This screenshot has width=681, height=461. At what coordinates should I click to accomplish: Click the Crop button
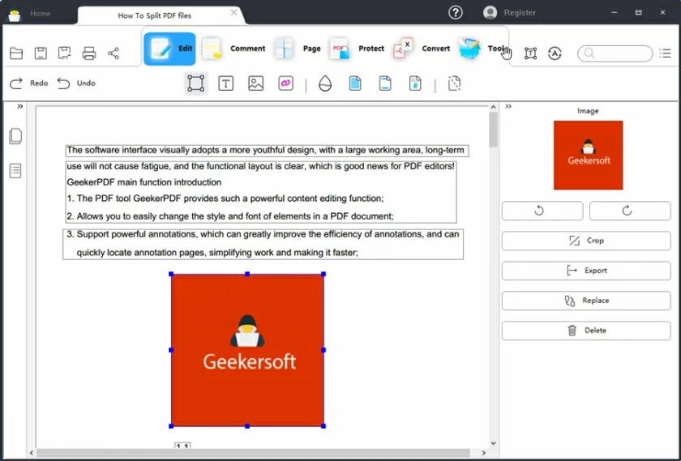(x=586, y=241)
